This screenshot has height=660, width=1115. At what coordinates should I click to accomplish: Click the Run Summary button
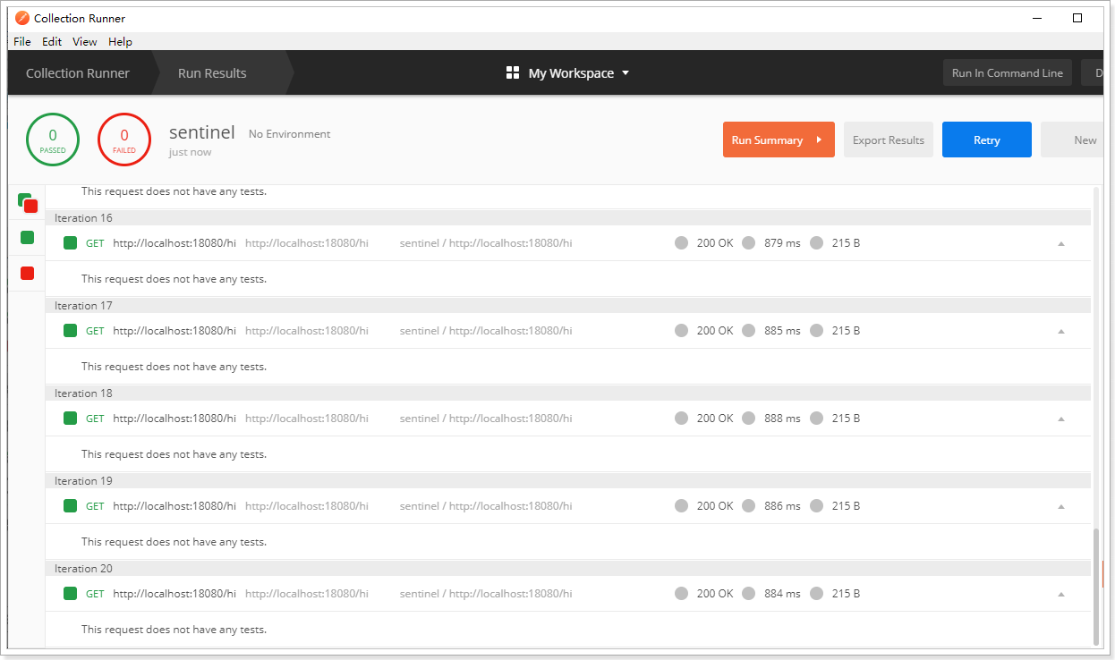click(778, 140)
